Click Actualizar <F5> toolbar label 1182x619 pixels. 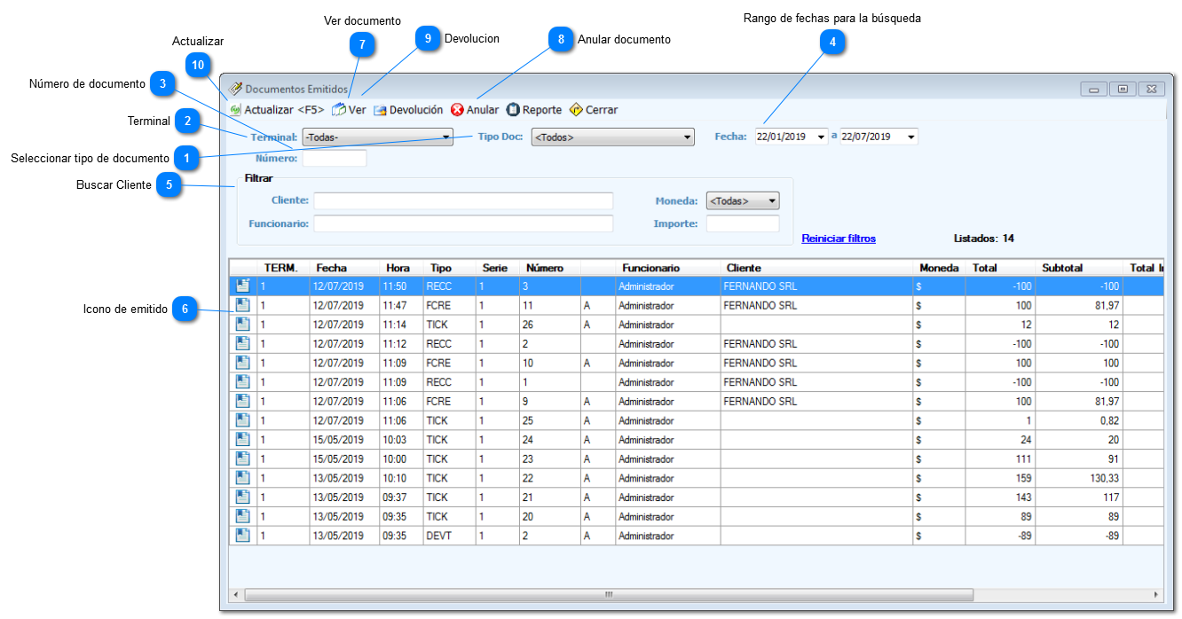point(284,110)
